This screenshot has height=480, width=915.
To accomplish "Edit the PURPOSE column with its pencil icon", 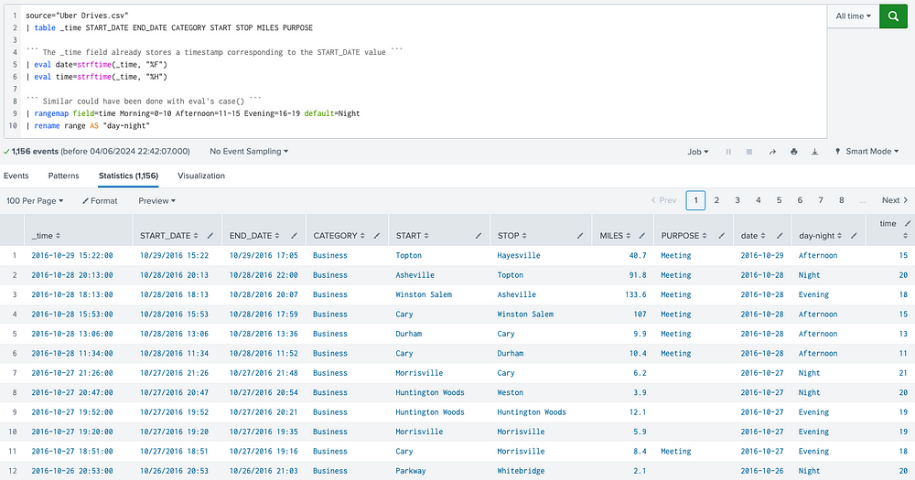I will 721,236.
